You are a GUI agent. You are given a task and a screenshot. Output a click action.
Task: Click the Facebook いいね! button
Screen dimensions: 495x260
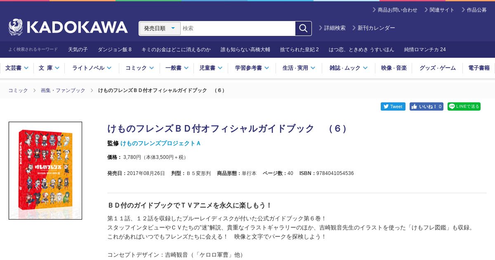click(427, 106)
